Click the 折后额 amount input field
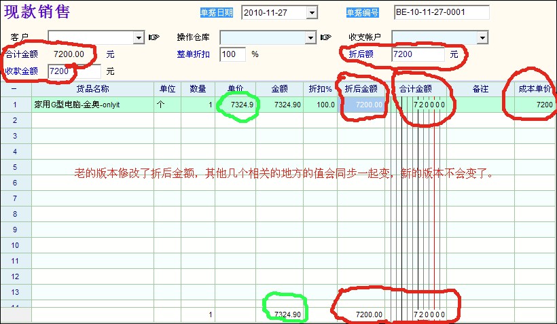This screenshot has height=324, width=557. click(418, 54)
